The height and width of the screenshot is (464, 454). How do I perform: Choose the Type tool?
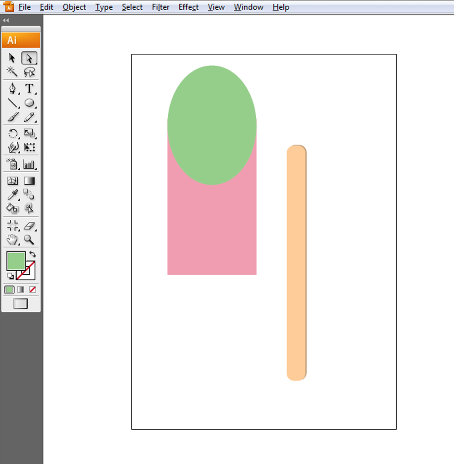click(29, 89)
